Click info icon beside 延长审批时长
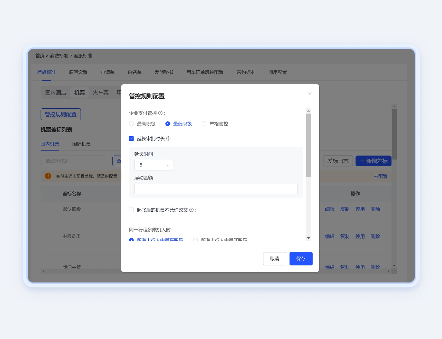442x339 pixels. click(168, 139)
